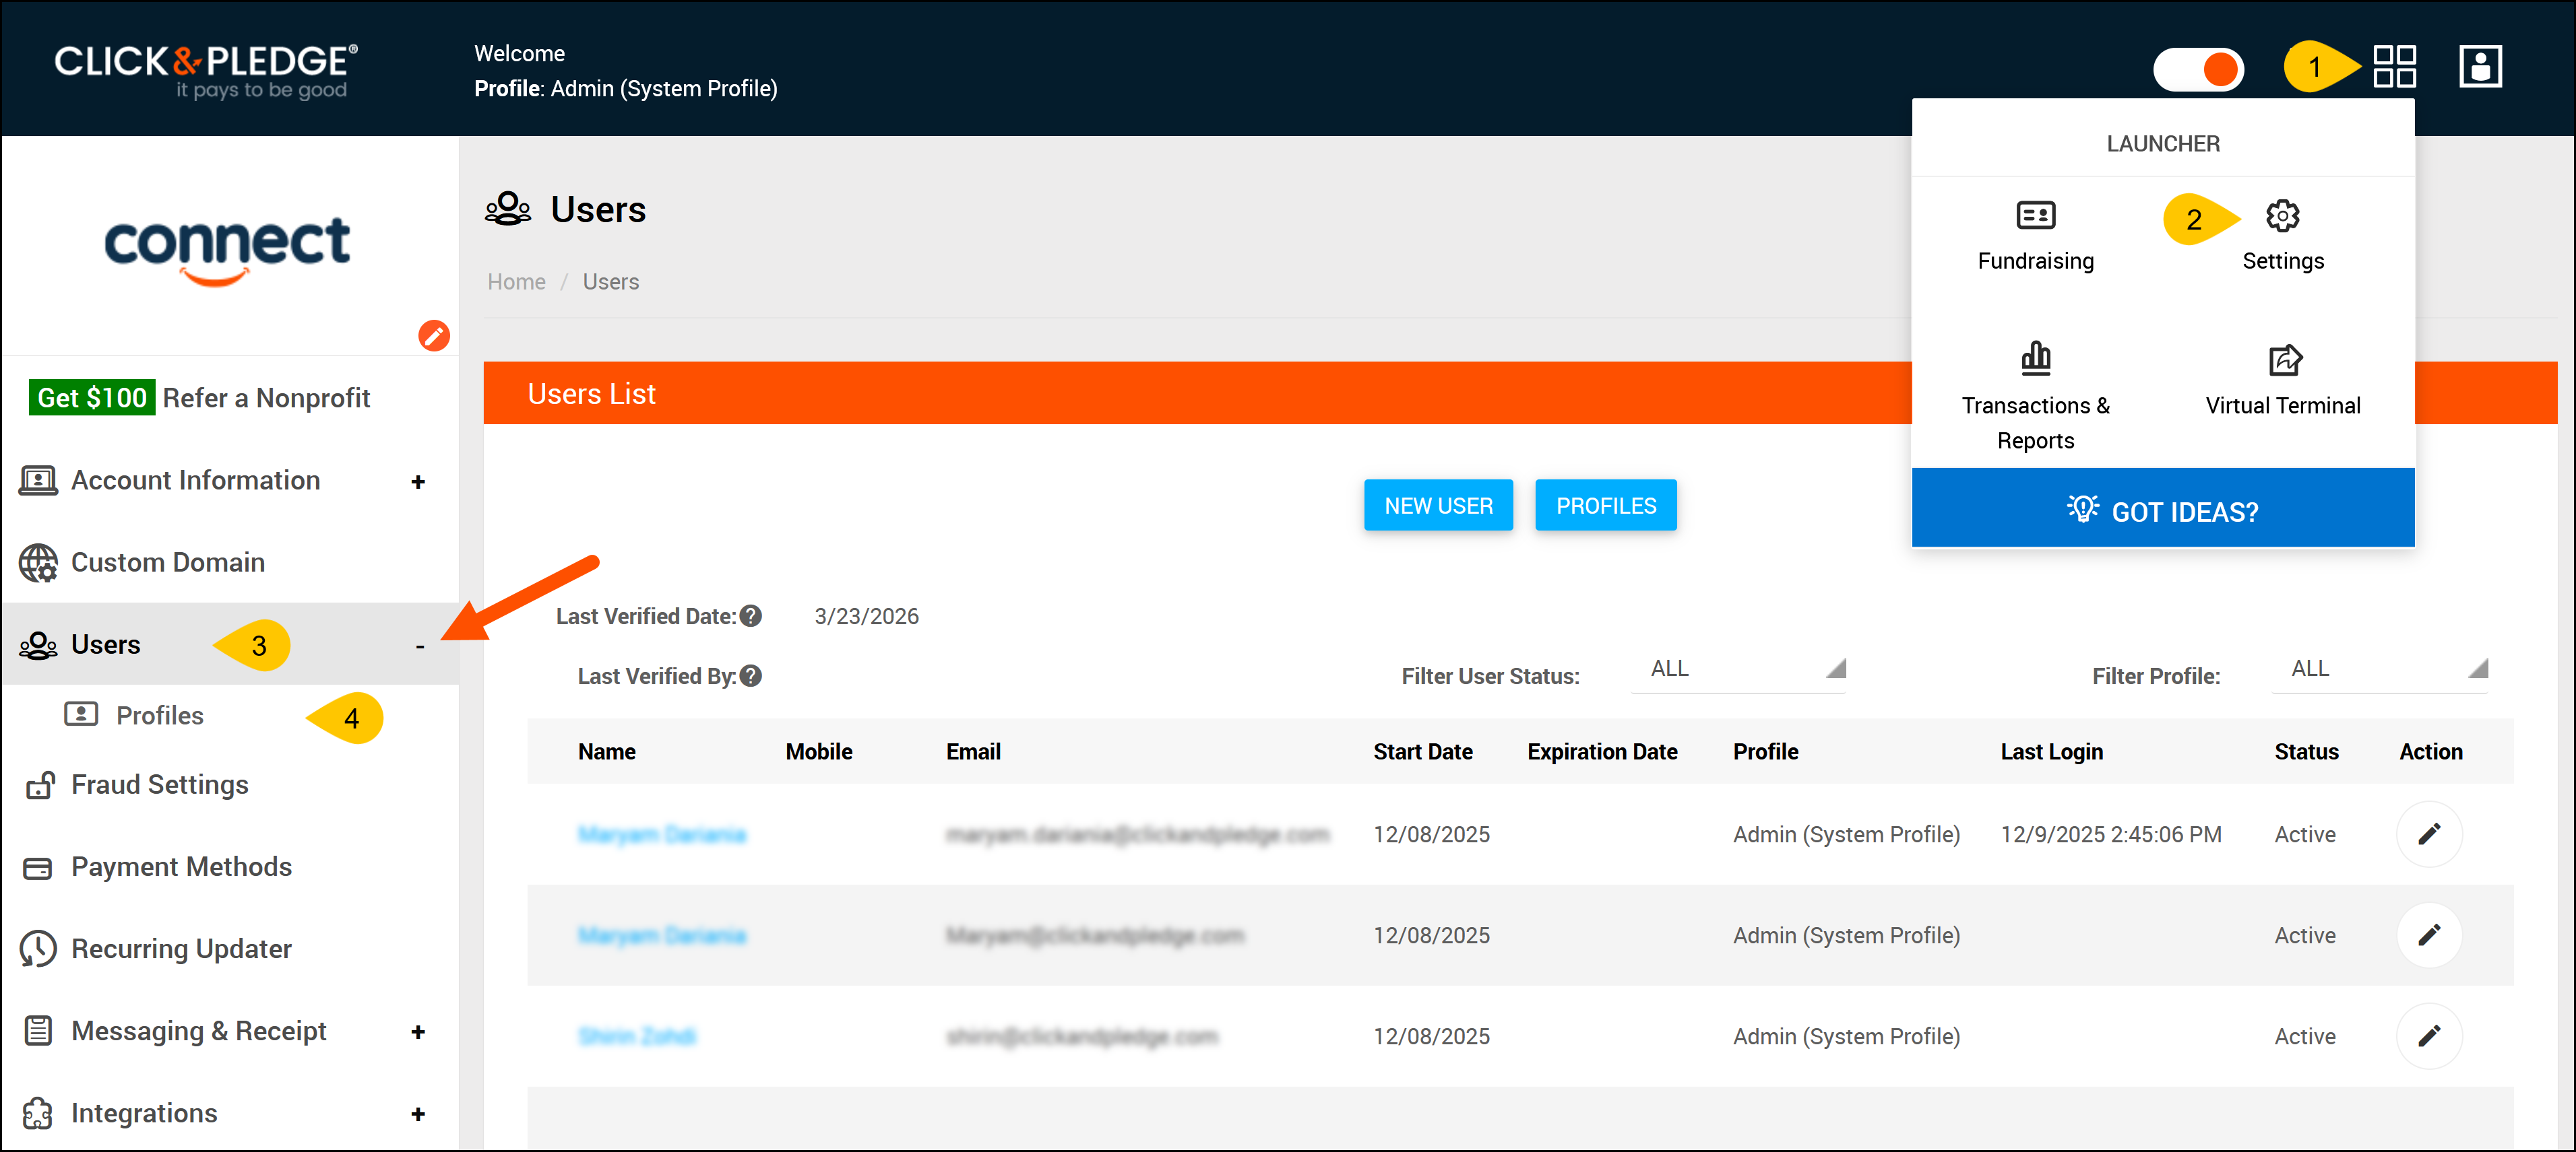Viewport: 2576px width, 1152px height.
Task: Click the connect logo
Action: click(227, 250)
